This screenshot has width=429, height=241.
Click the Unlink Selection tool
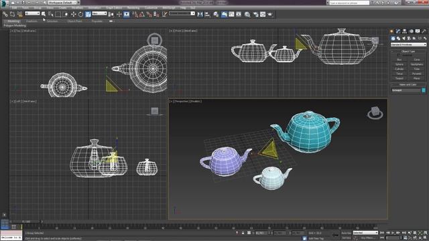(13, 14)
